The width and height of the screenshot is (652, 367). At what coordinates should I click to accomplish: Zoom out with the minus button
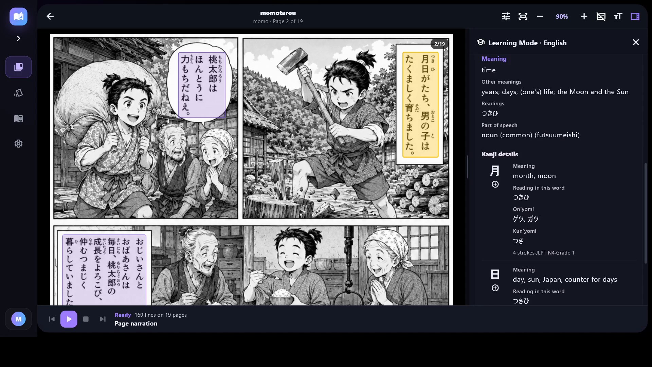tap(540, 16)
